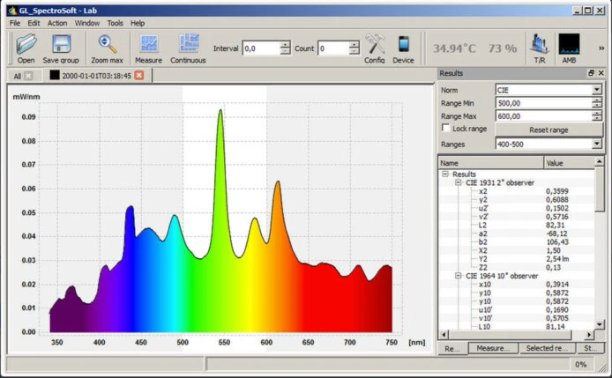The height and width of the screenshot is (378, 612).
Task: Close the 2000-01-01T03:18:45 measurement tab
Action: (x=138, y=76)
